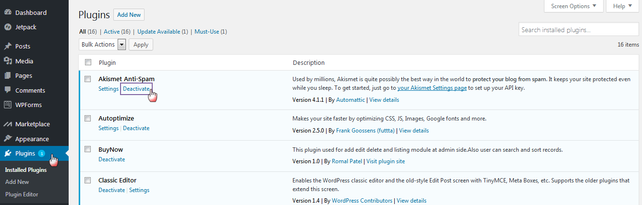Click the Akismet Anti-Spam plugin name
The width and height of the screenshot is (642, 205).
click(126, 79)
